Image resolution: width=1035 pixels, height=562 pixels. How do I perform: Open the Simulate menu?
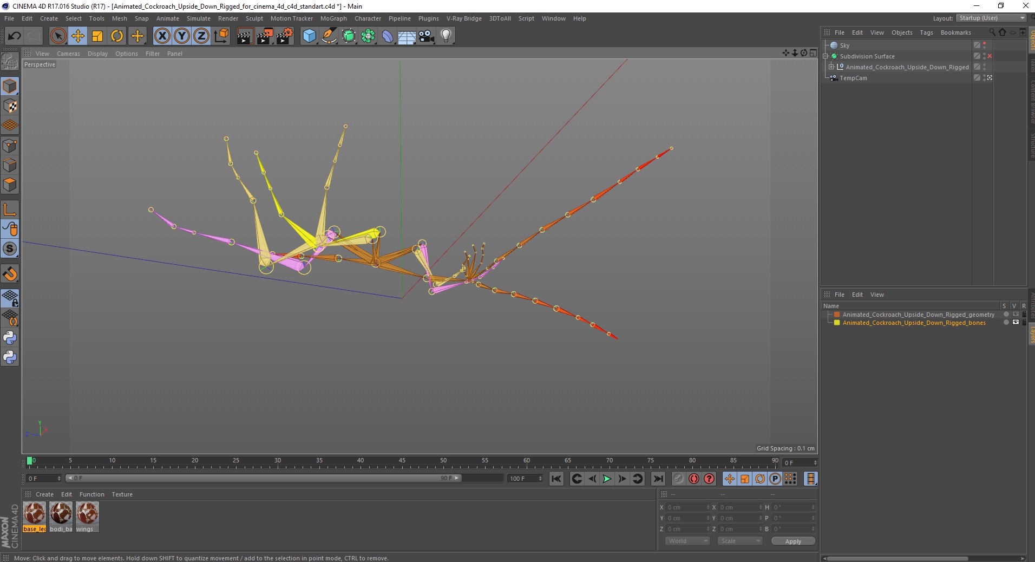[x=199, y=18]
